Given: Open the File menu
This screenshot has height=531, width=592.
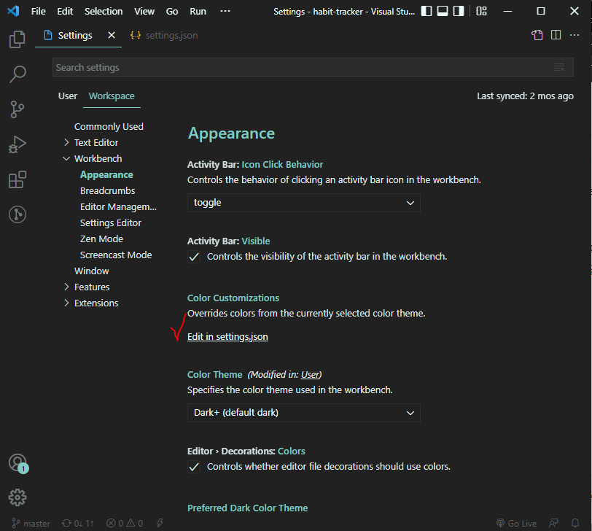Looking at the screenshot, I should click(38, 12).
